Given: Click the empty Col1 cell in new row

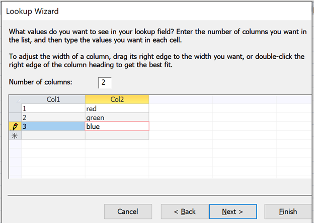Looking at the screenshot, I should [53, 136].
